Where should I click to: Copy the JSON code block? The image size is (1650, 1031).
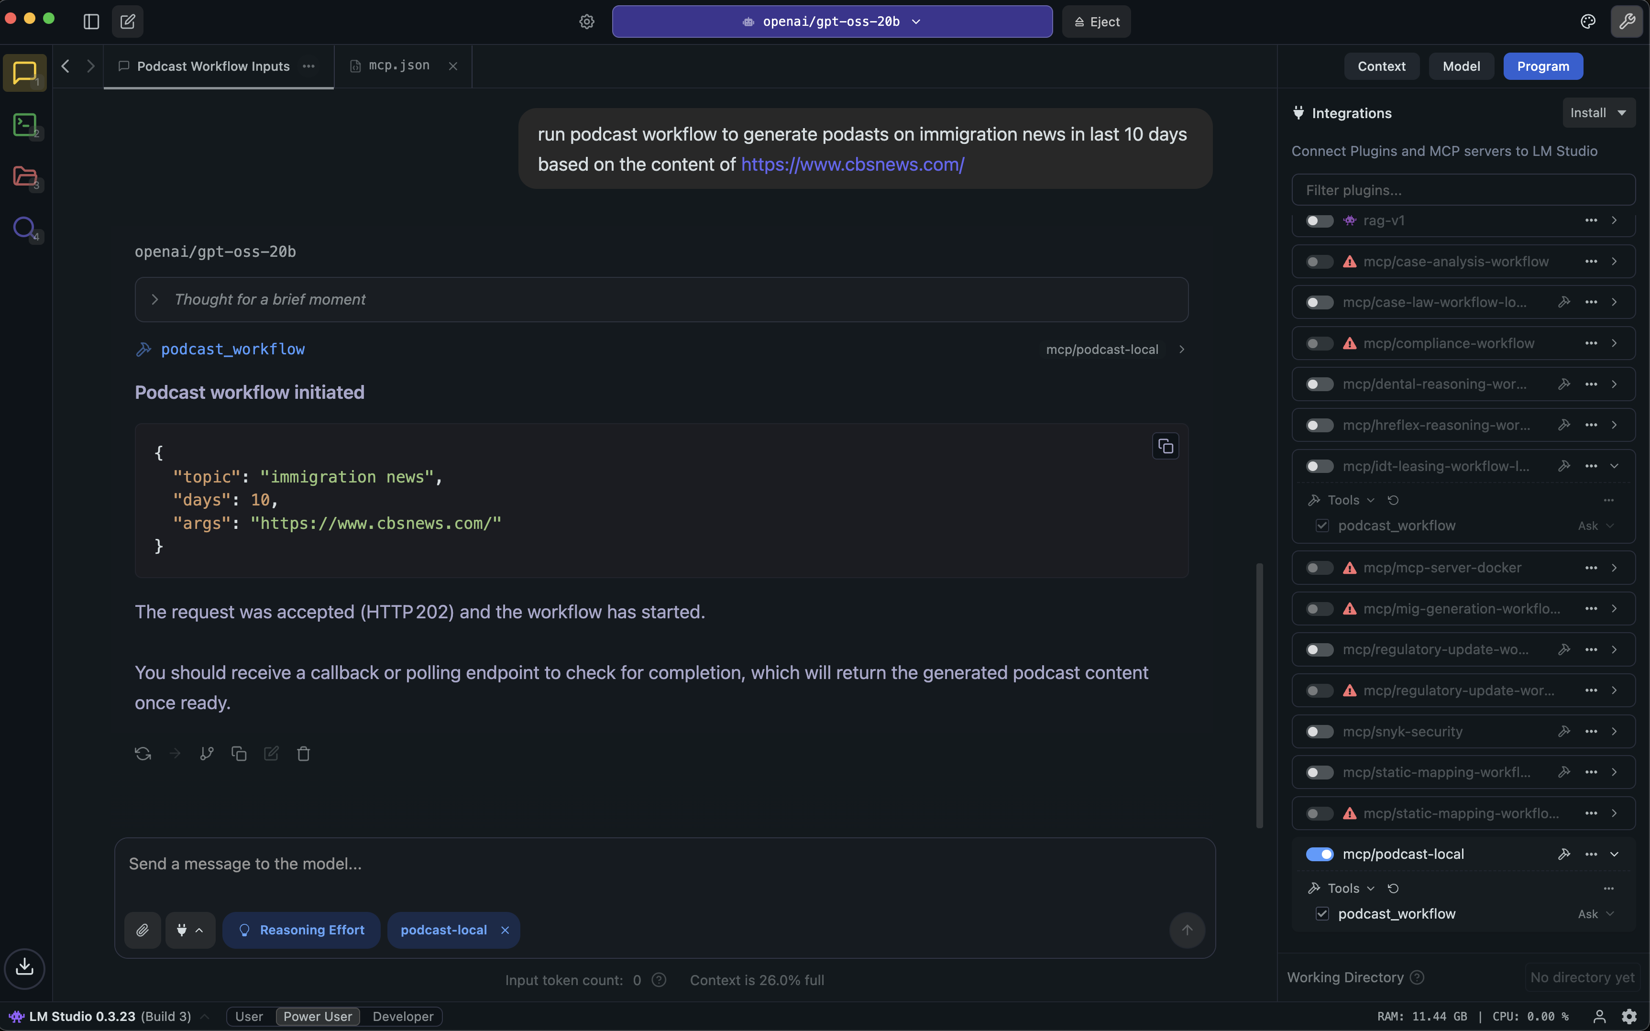coord(1165,447)
